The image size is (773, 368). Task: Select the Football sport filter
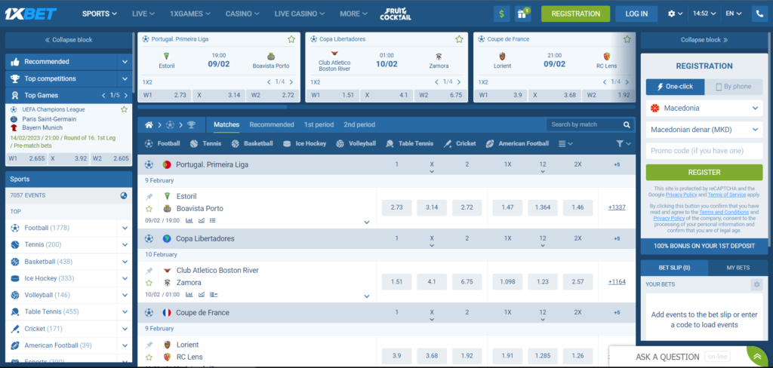click(x=162, y=144)
